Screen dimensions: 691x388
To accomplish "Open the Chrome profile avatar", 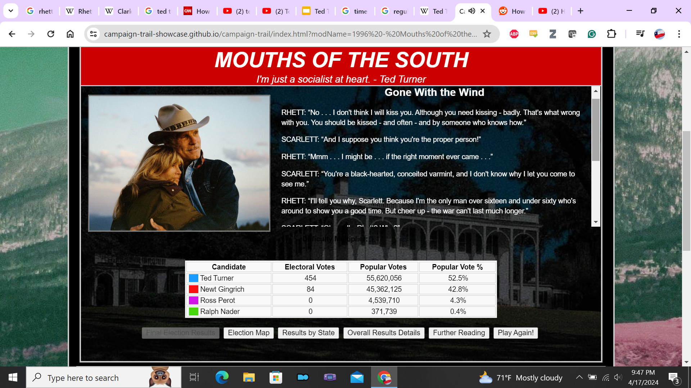I will point(660,34).
